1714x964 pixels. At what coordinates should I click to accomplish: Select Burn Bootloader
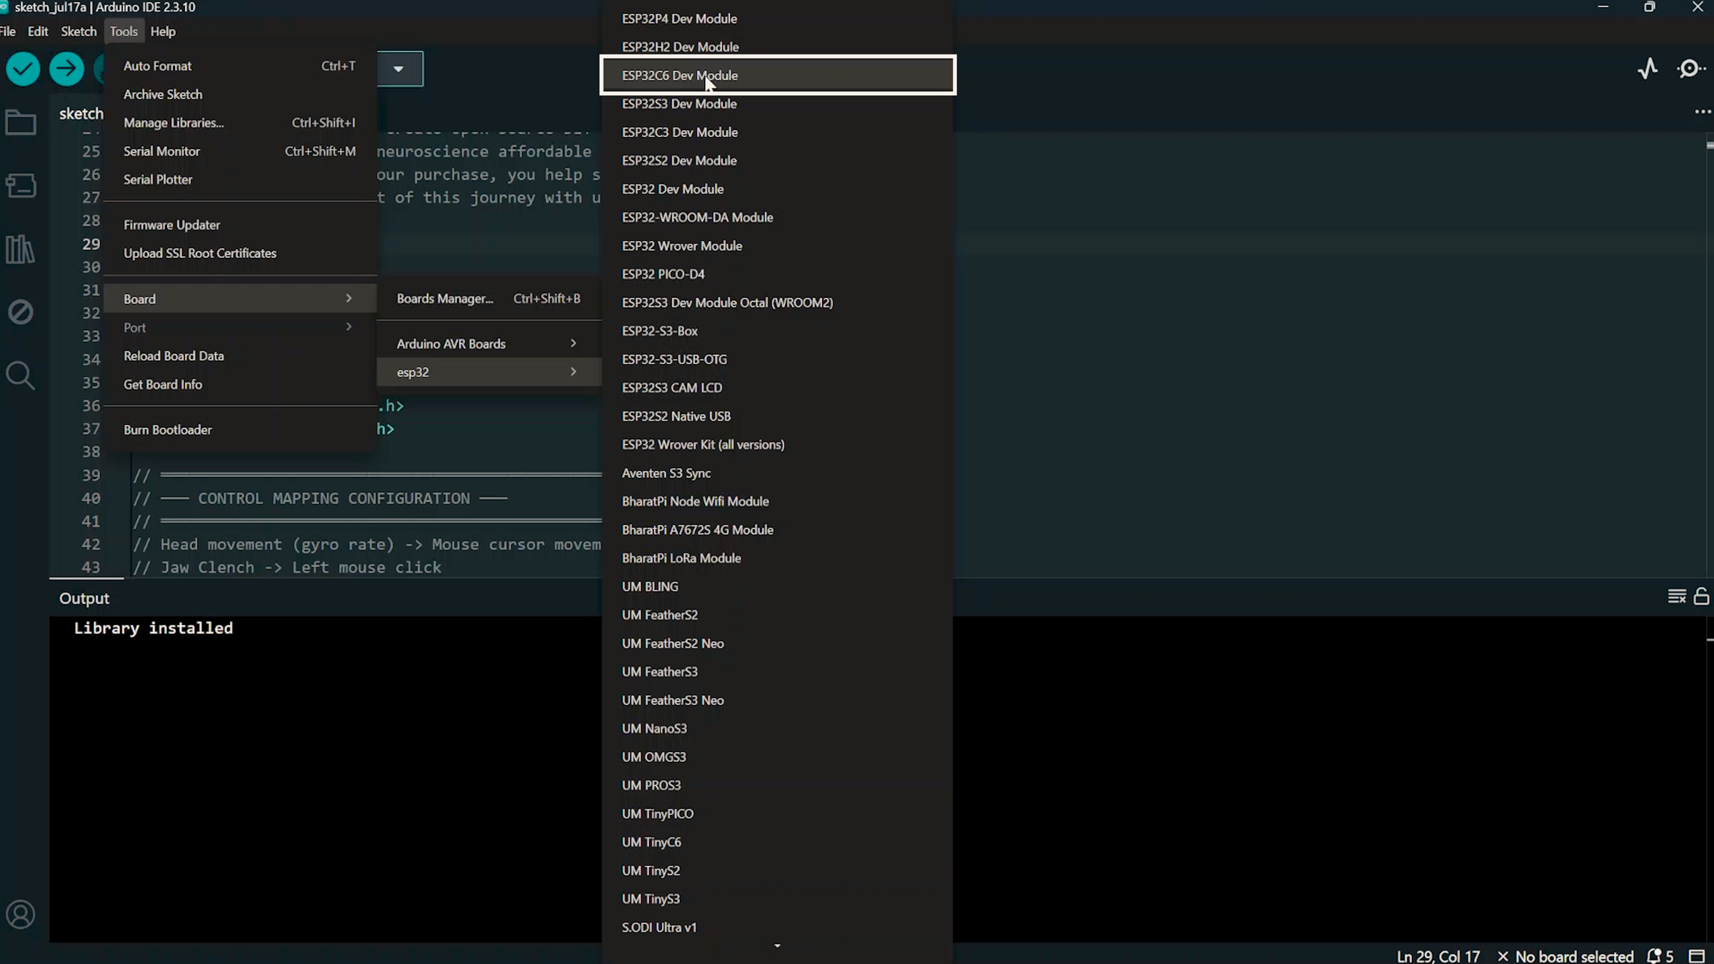coord(240,430)
